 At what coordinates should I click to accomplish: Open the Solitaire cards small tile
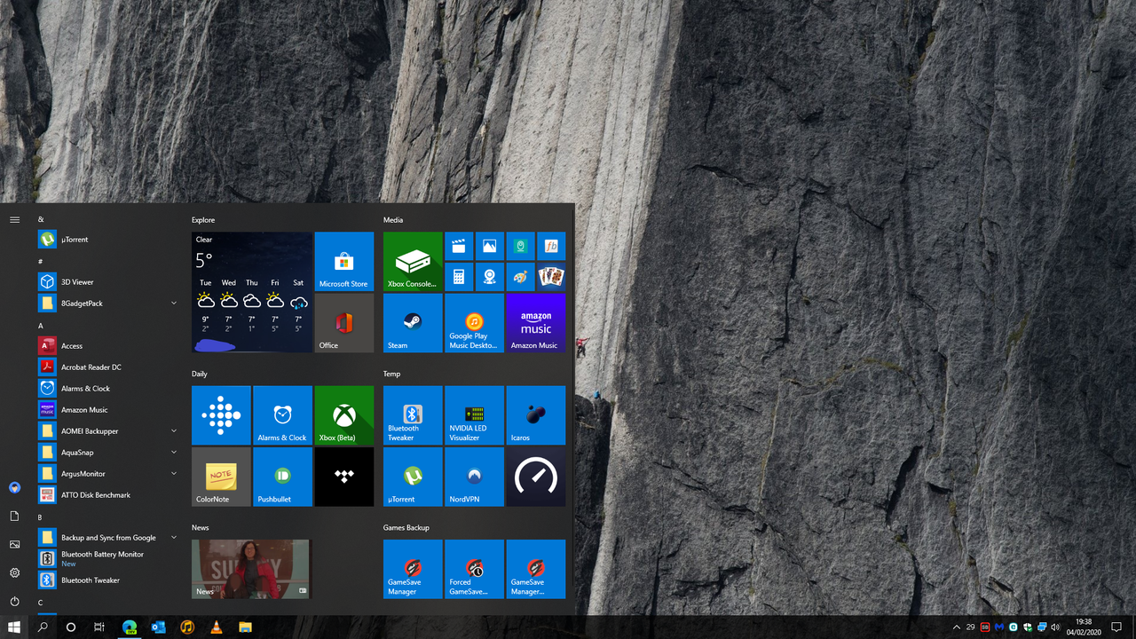[551, 277]
